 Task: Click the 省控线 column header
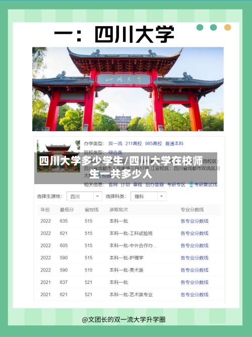[91, 209]
